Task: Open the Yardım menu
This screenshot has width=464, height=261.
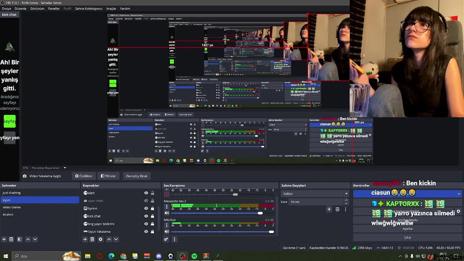Action: click(125, 8)
